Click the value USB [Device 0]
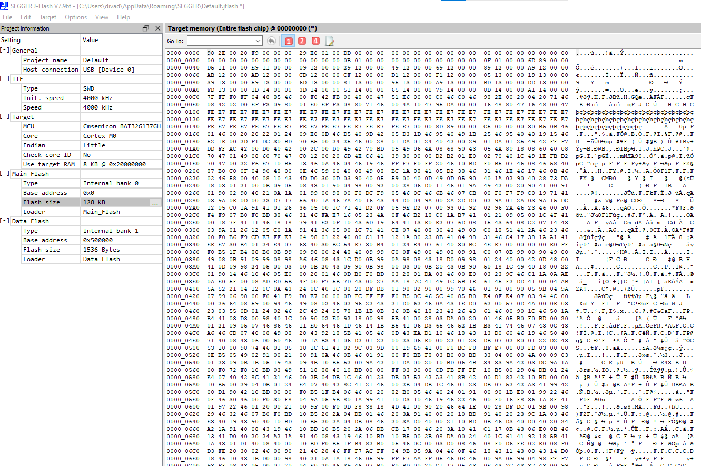The image size is (701, 466). 108,70
